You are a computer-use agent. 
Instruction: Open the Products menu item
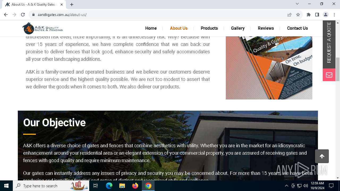pos(209,28)
